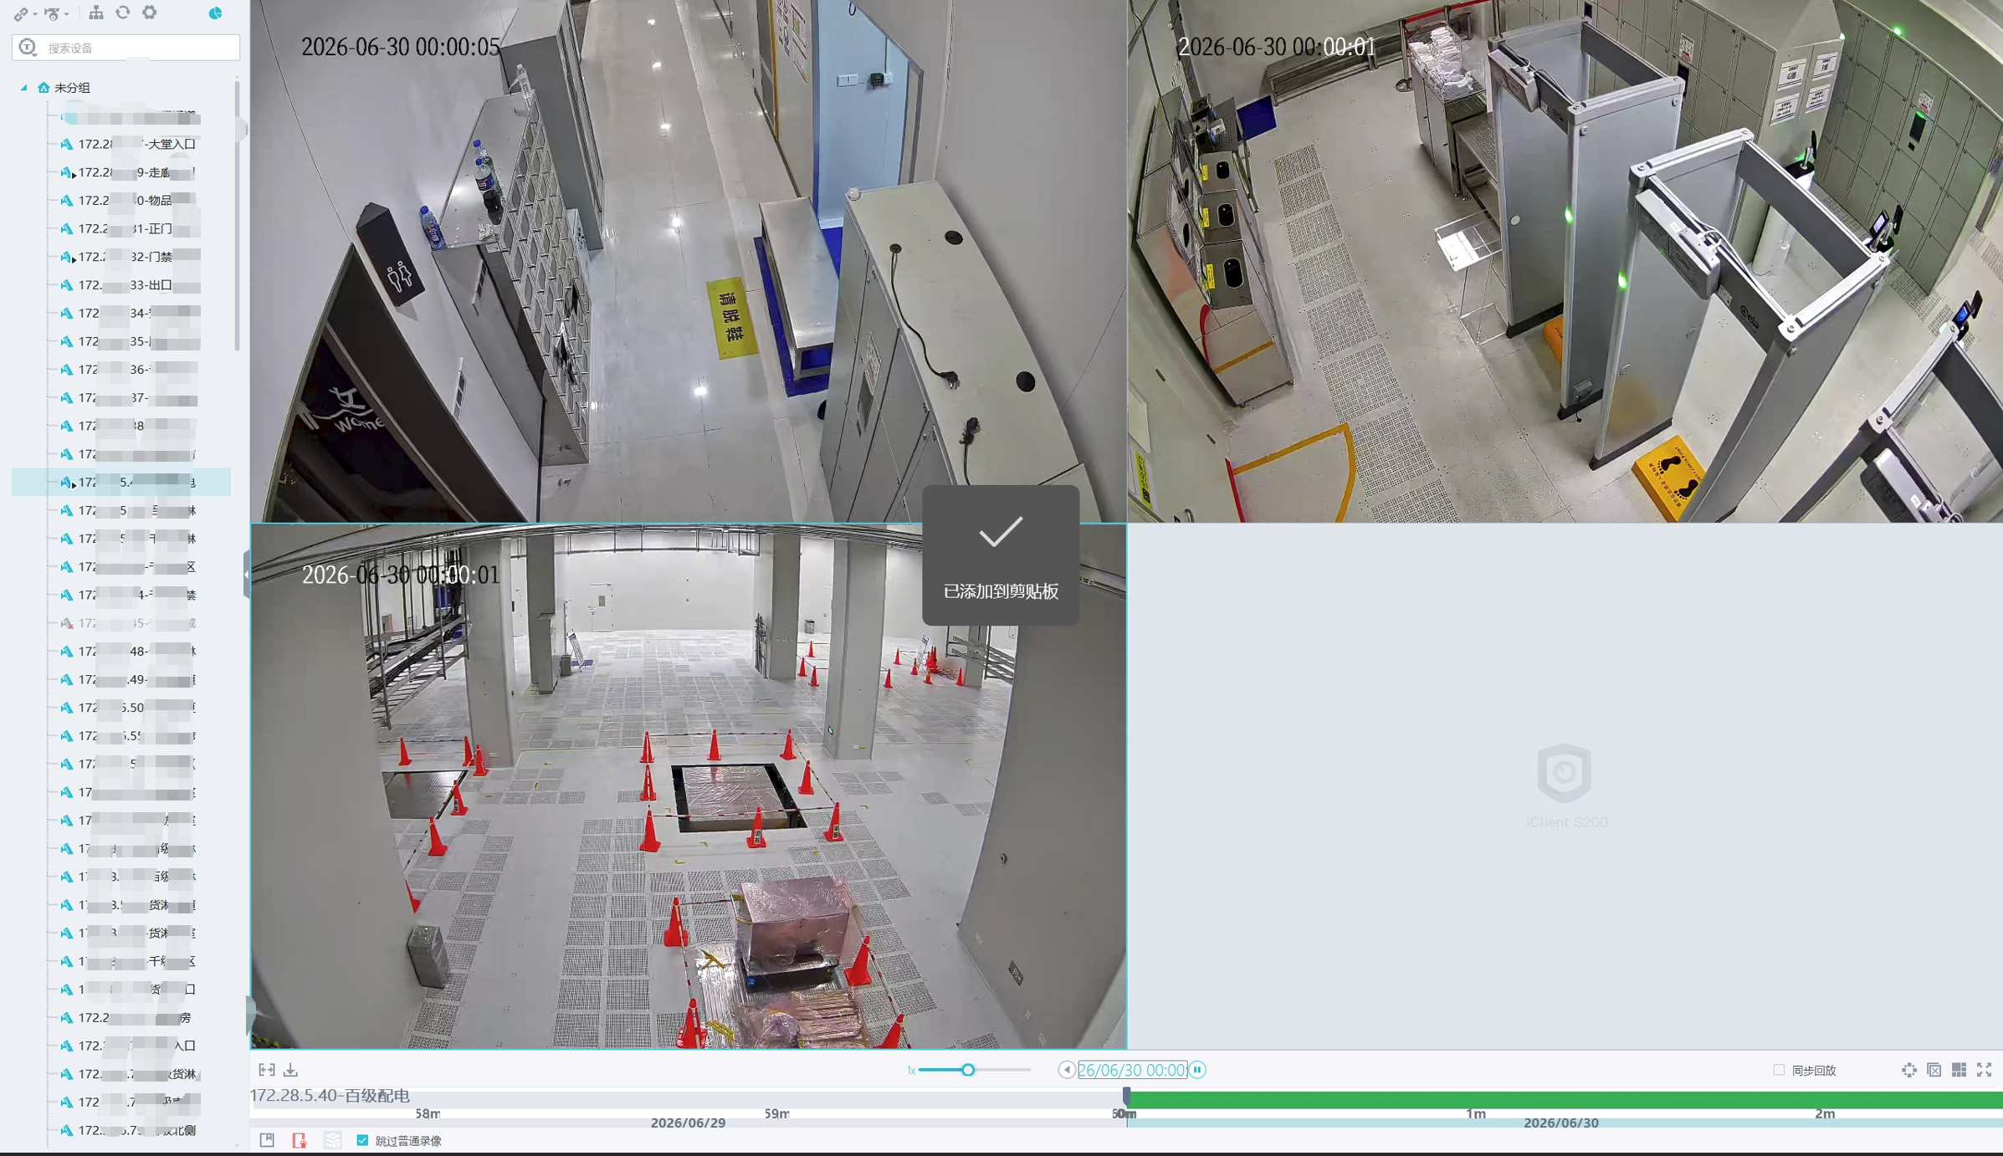
Task: Select the 大堂入口 camera in the tree
Action: [128, 144]
